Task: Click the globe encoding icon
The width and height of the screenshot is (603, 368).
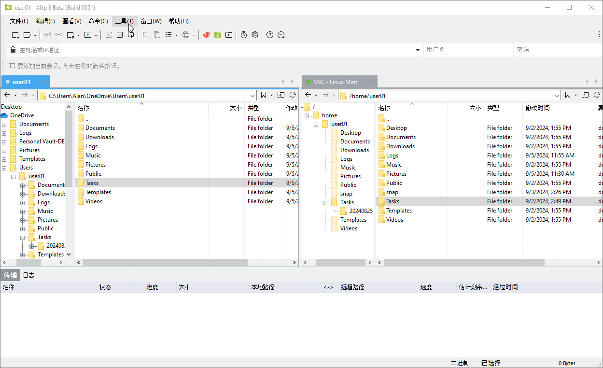Action: point(186,35)
